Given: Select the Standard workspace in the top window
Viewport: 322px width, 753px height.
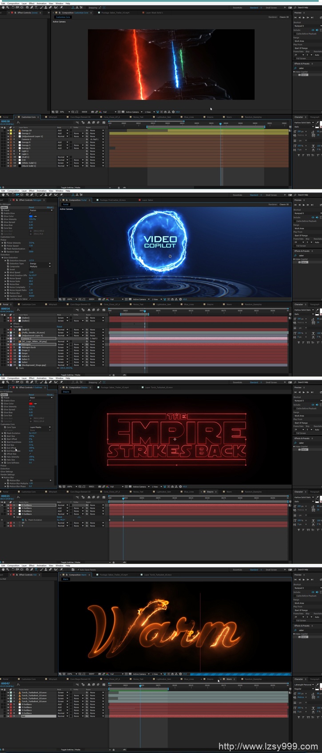Looking at the screenshot, I should point(254,8).
